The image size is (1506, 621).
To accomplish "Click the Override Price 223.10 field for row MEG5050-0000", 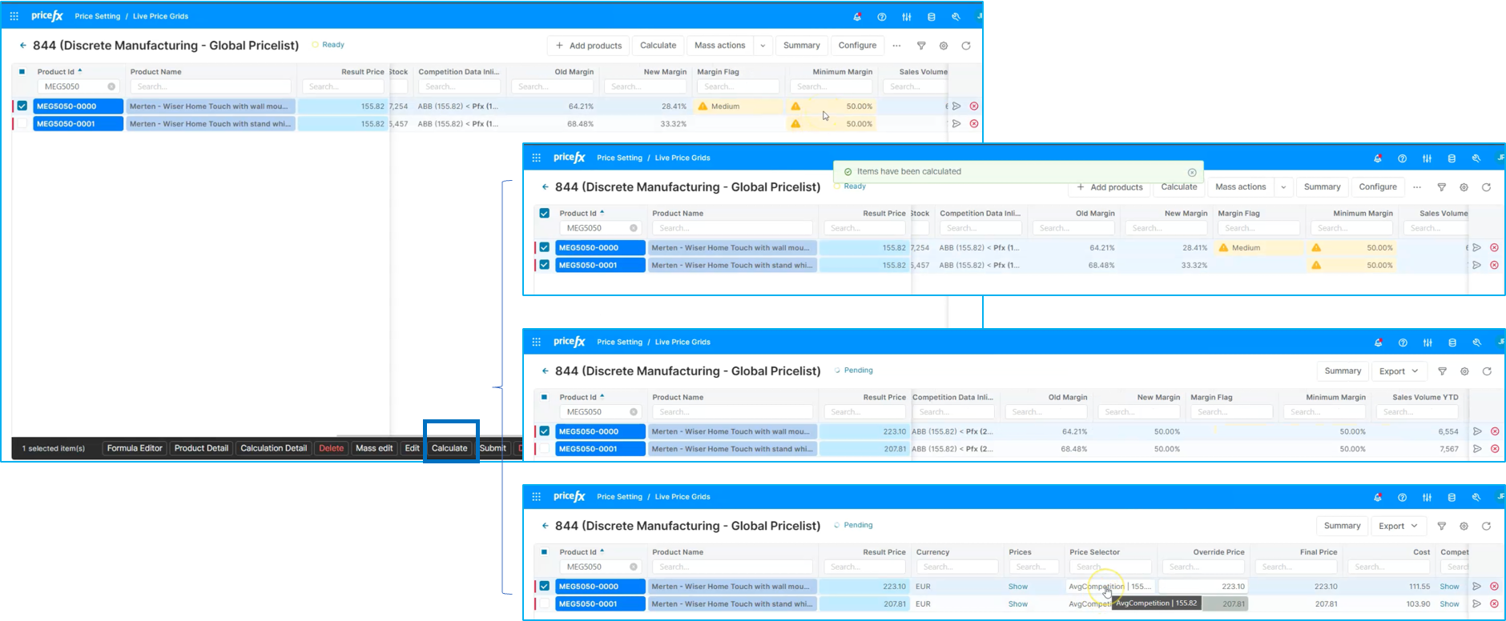I will (x=1203, y=587).
